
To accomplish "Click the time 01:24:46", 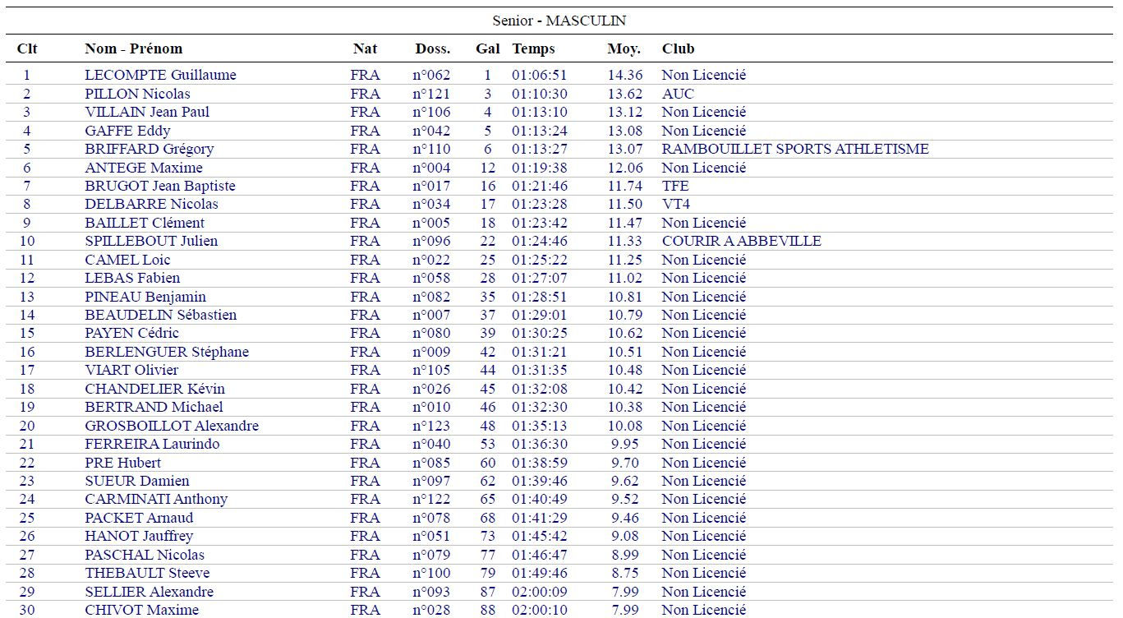I will point(540,241).
